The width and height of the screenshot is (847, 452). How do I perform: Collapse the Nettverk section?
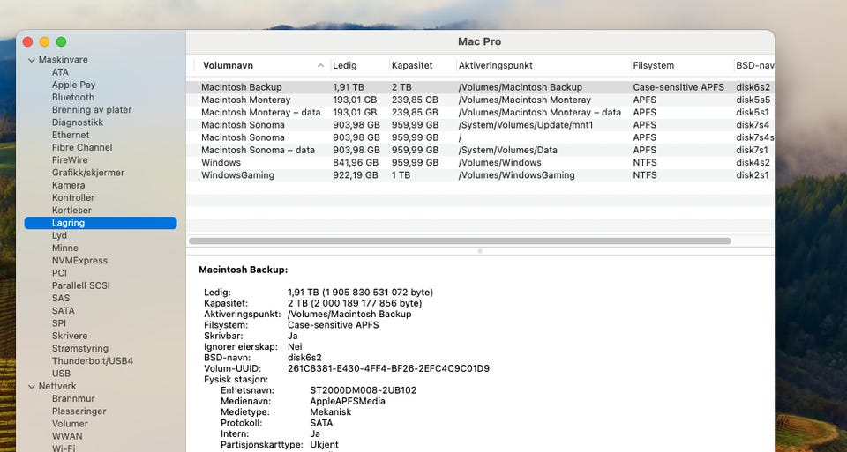(32, 386)
